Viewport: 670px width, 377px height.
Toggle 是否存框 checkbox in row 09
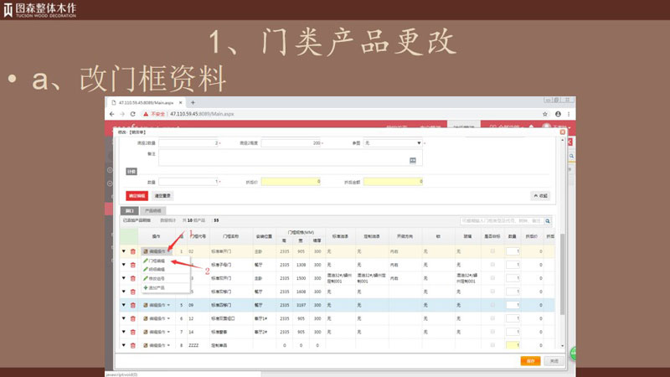point(492,306)
